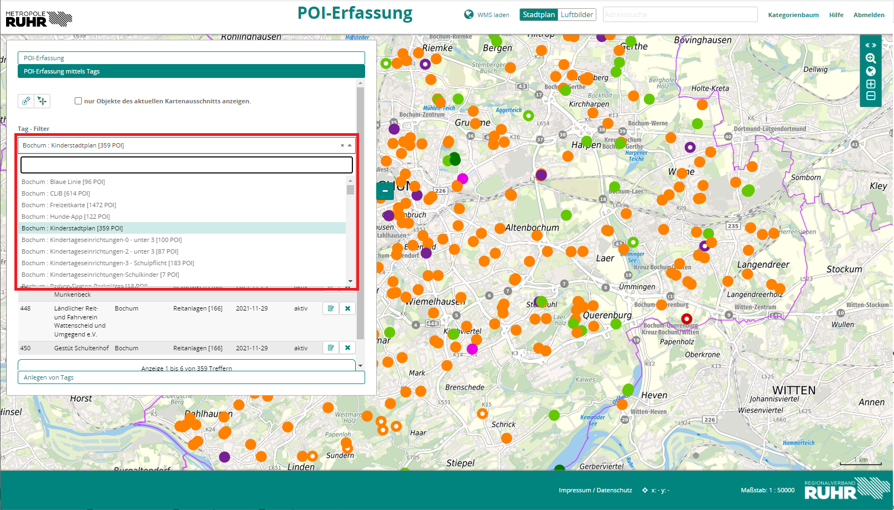Click the side panel scrollbar thumb
The image size is (894, 510).
[361, 213]
